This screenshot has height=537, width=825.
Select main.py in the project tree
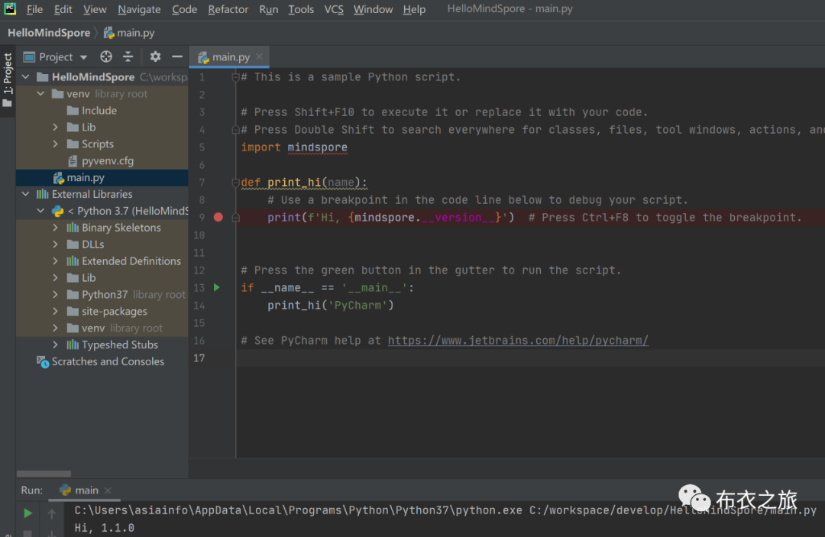(x=85, y=177)
